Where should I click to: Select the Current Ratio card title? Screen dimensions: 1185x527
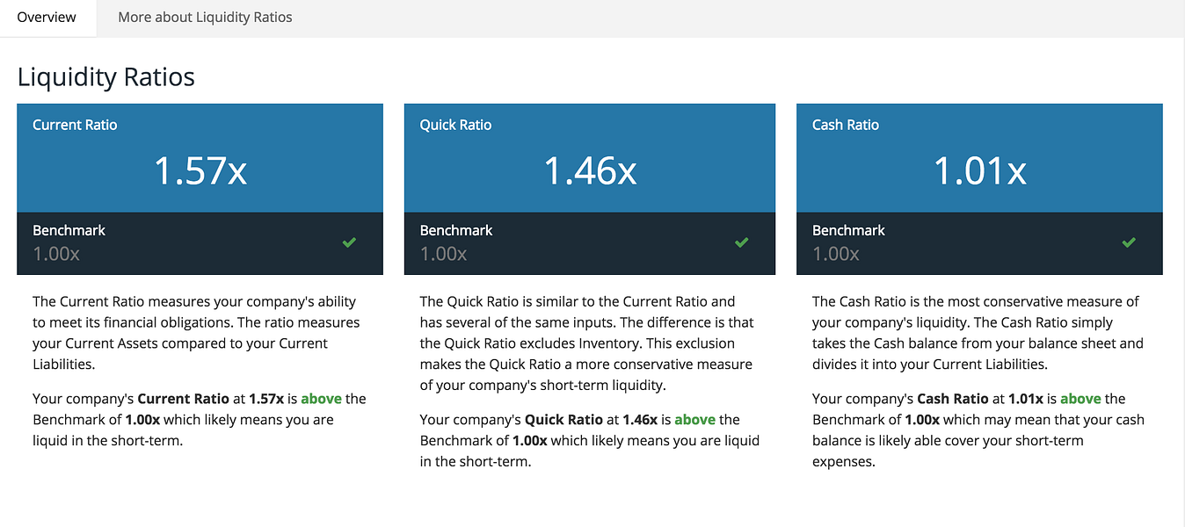click(75, 125)
